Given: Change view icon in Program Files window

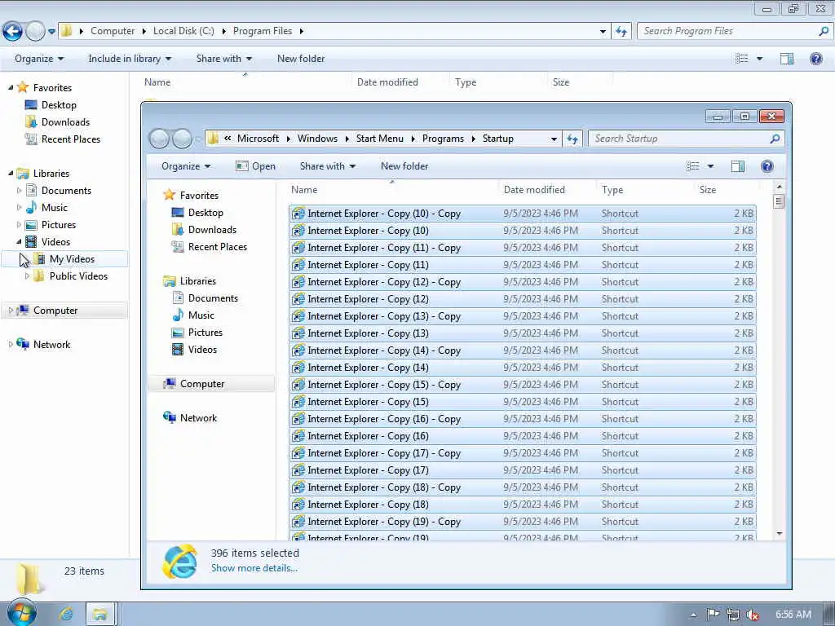Looking at the screenshot, I should [x=742, y=59].
